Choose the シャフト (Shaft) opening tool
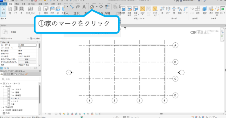 coord(168,10)
